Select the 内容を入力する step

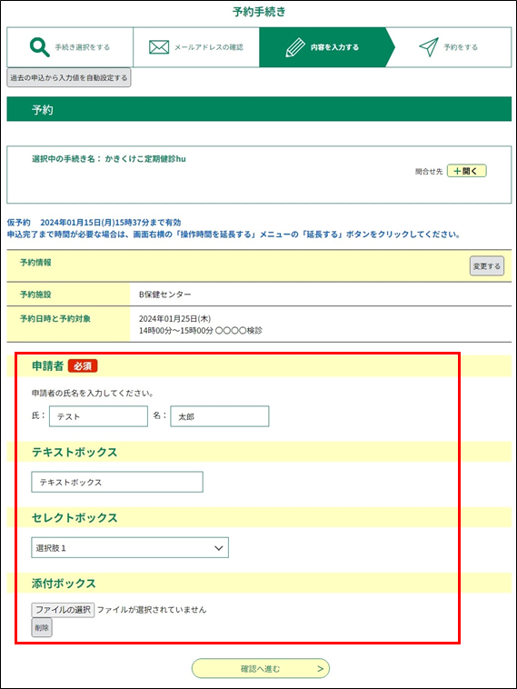coord(327,47)
